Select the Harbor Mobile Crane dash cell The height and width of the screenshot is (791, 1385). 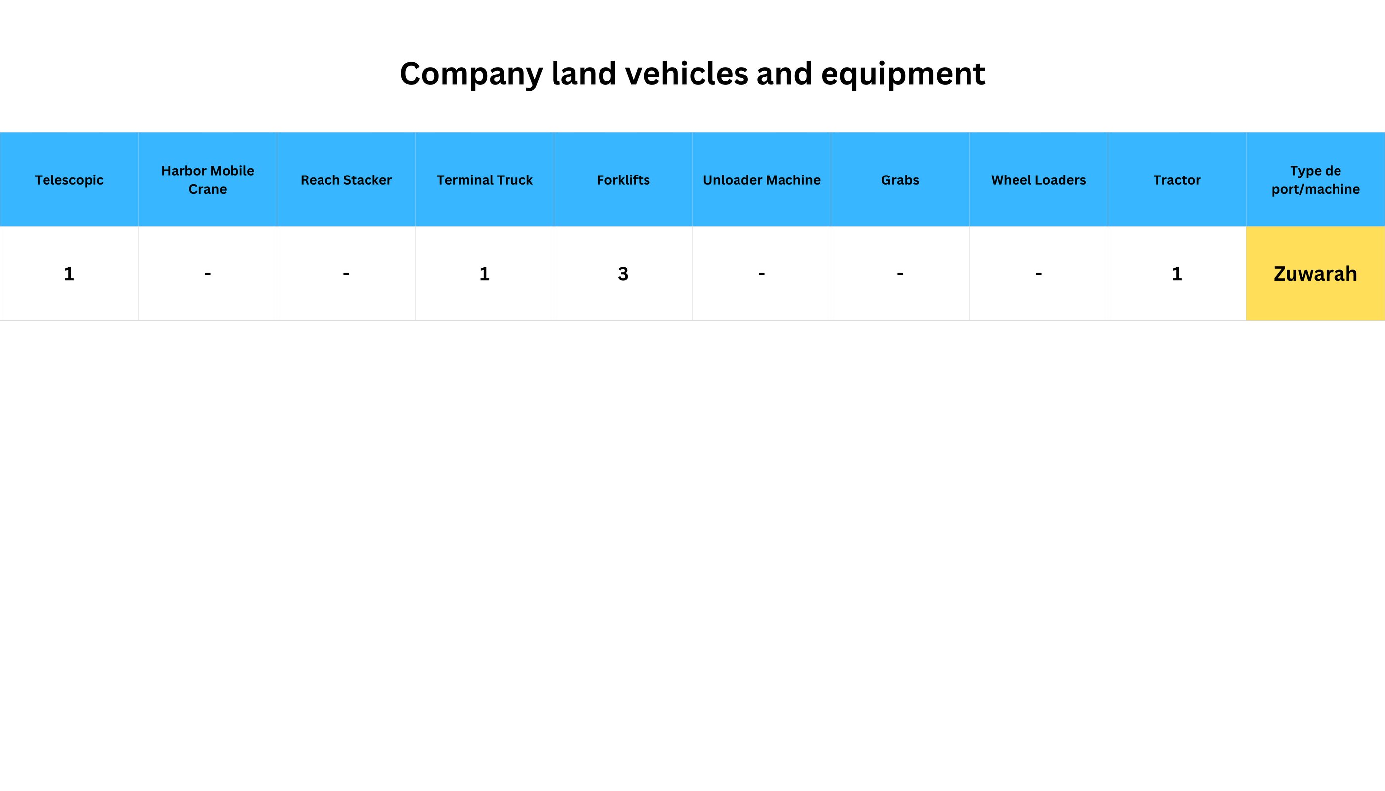(x=208, y=274)
